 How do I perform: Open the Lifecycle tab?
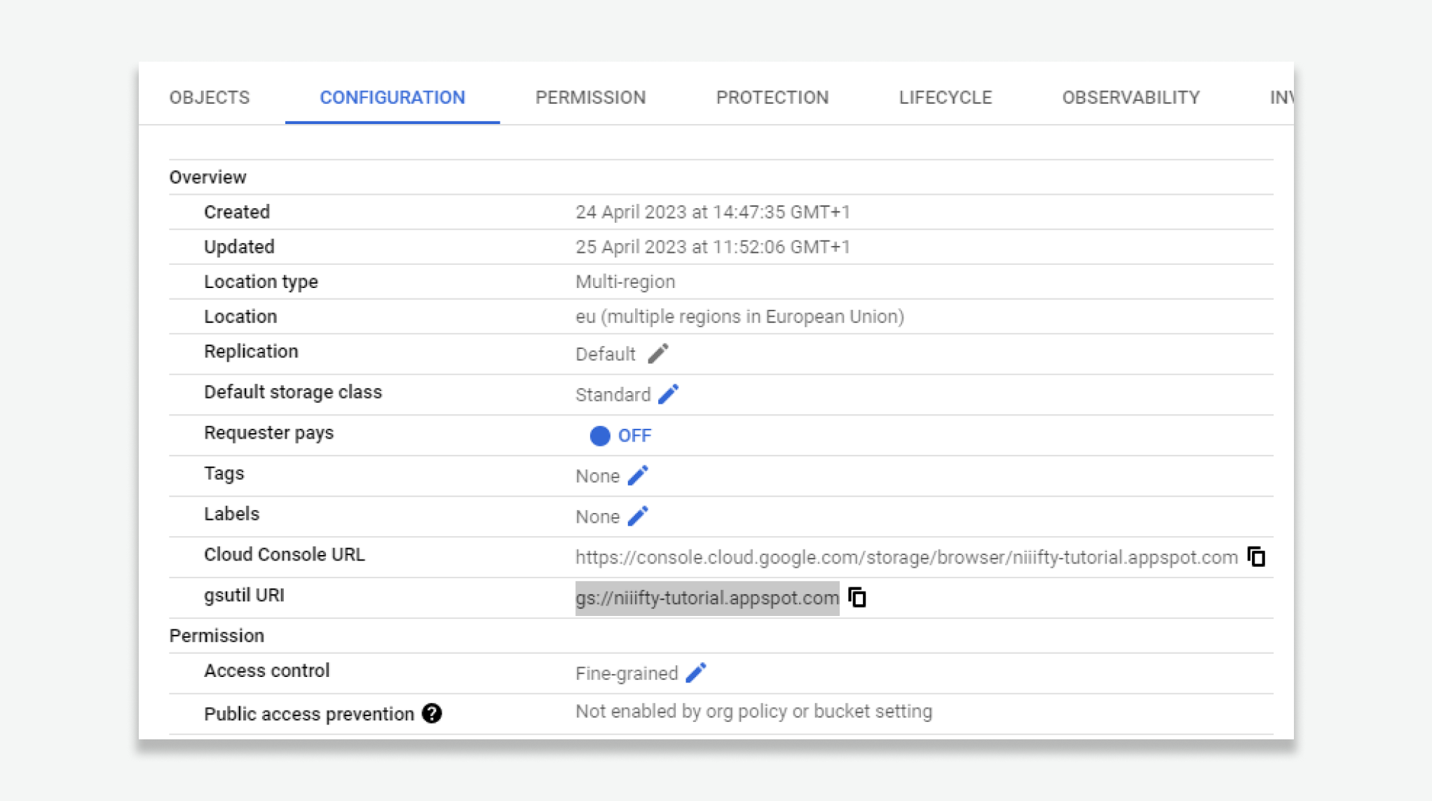click(x=946, y=97)
